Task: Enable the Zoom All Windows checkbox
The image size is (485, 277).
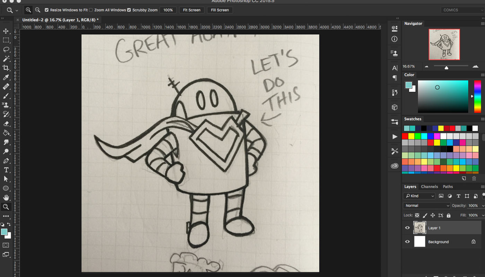Action: coord(91,10)
